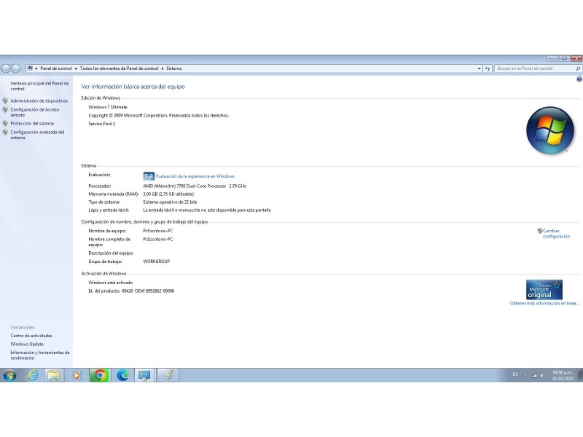Click the ES language indicator
The height and width of the screenshot is (437, 583).
[x=515, y=374]
